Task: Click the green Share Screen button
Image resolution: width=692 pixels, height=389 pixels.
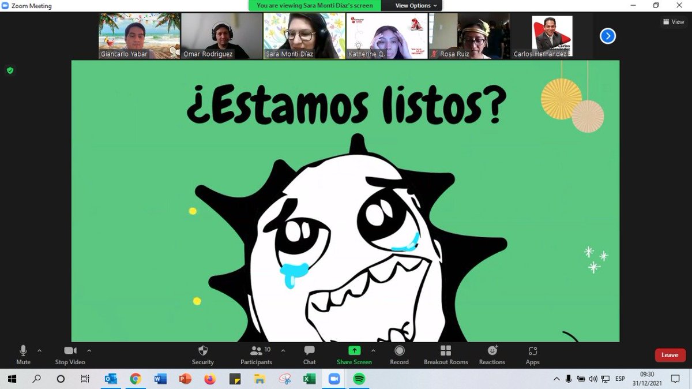Action: point(354,354)
